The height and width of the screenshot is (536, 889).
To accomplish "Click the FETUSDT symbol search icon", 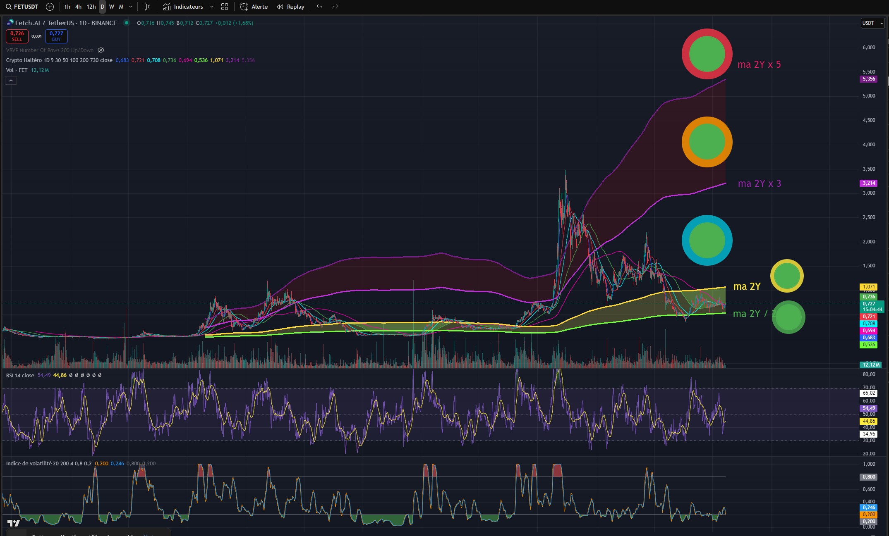I will 8,7.
